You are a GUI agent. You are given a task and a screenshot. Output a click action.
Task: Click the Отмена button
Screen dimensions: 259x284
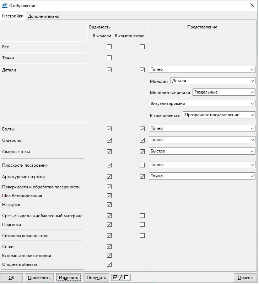[x=245, y=278]
